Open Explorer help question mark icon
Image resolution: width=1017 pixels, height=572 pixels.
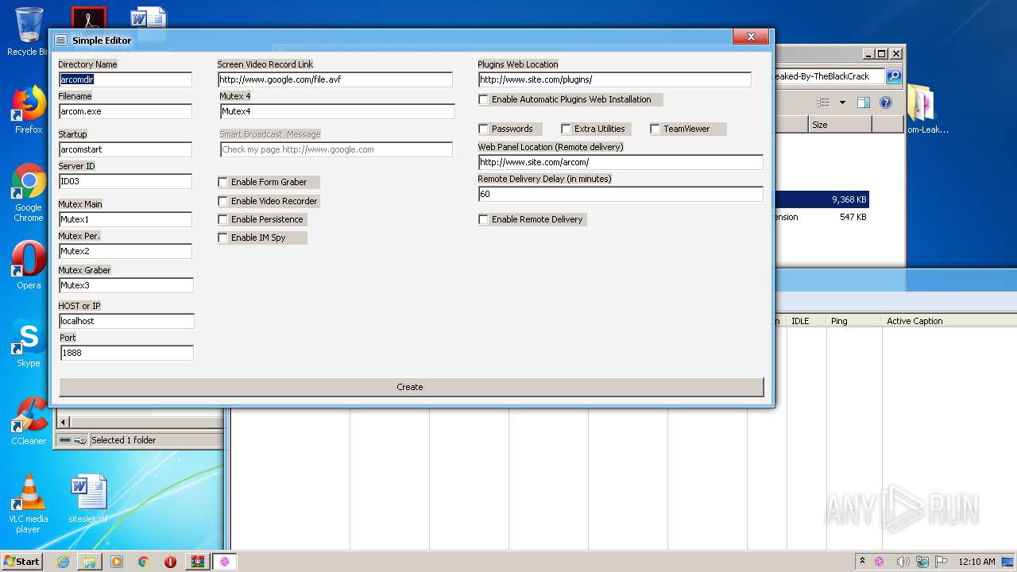[x=886, y=102]
